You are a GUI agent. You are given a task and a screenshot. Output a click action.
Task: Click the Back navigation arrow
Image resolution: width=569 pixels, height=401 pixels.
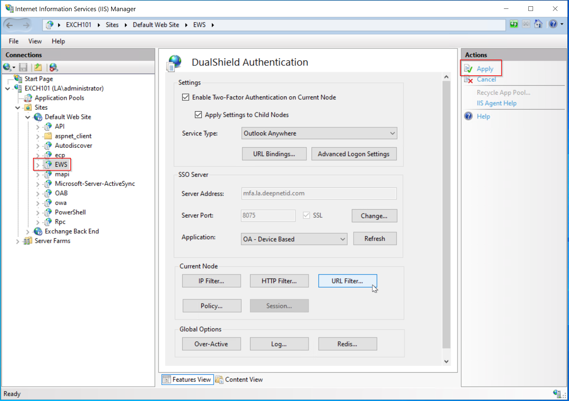(x=10, y=25)
